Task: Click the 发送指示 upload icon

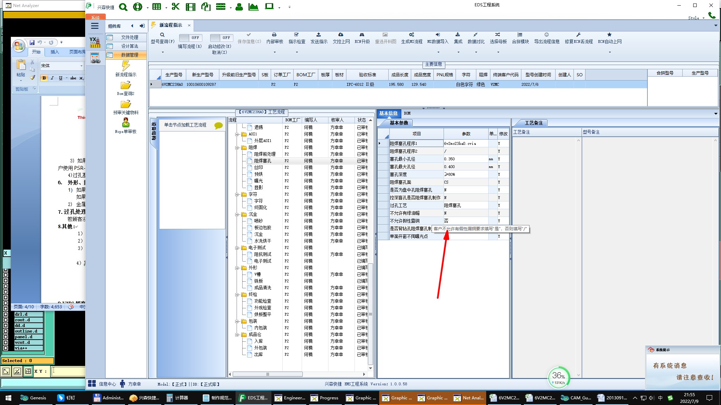Action: 319,35
